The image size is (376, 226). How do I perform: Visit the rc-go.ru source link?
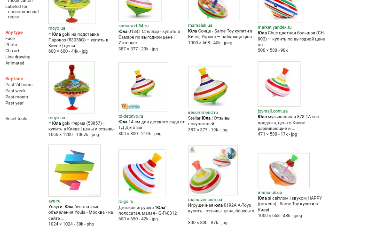[126, 202]
